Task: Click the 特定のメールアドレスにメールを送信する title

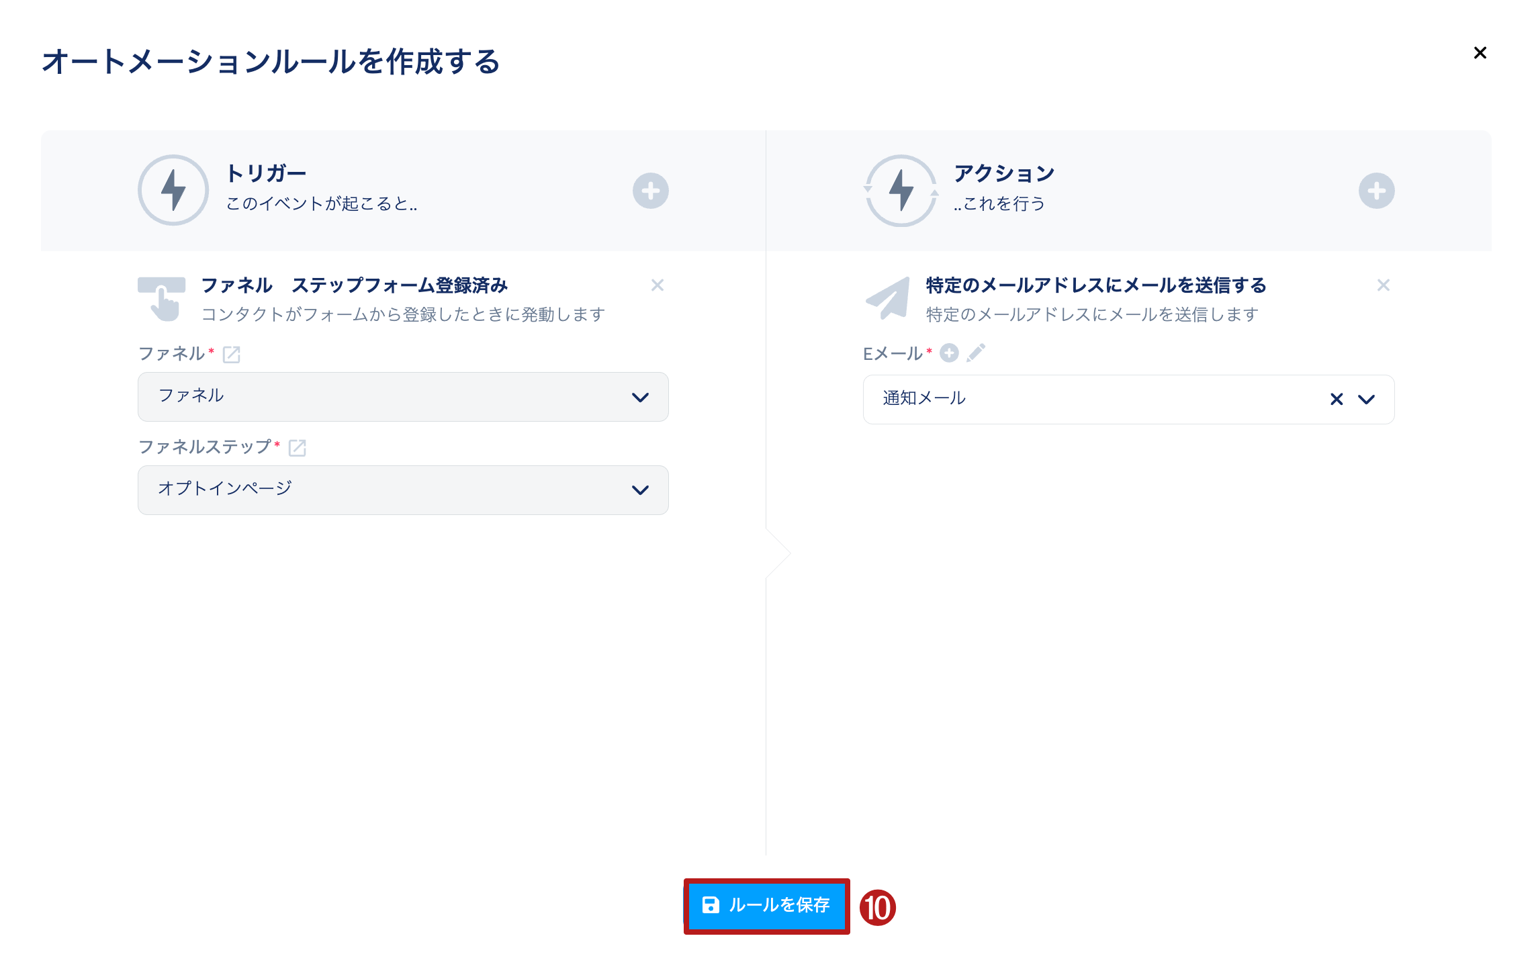Action: point(1095,285)
